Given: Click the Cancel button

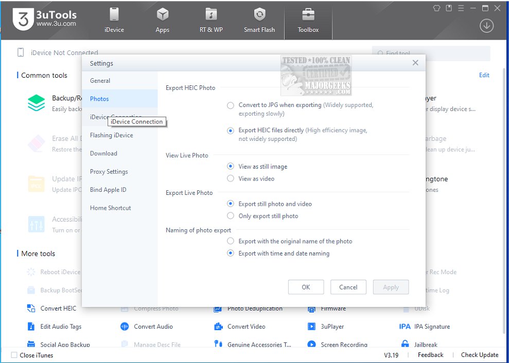Looking at the screenshot, I should pyautogui.click(x=348, y=287).
